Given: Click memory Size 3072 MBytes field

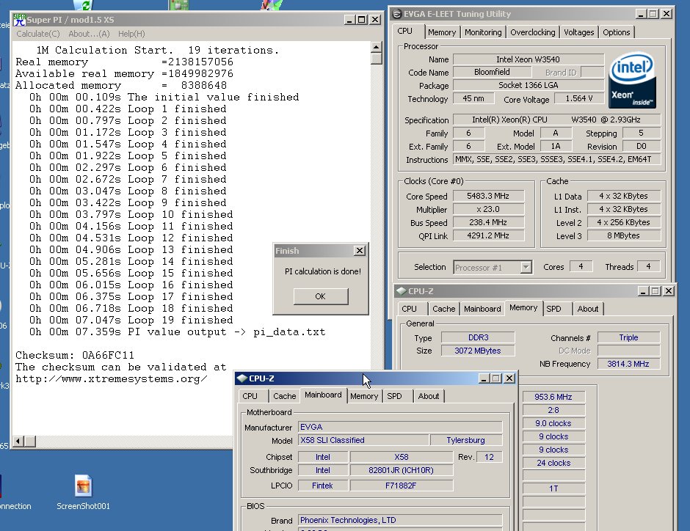Looking at the screenshot, I should tap(478, 351).
